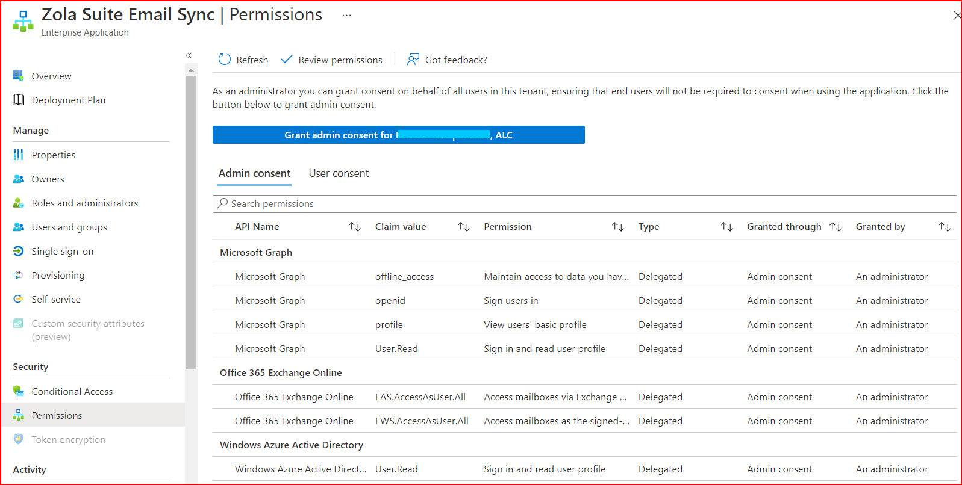Sort by Claim value column arrows
962x485 pixels.
pyautogui.click(x=464, y=227)
